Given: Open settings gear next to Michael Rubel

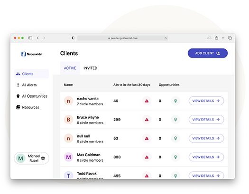Looking at the screenshot, I should (x=43, y=158).
